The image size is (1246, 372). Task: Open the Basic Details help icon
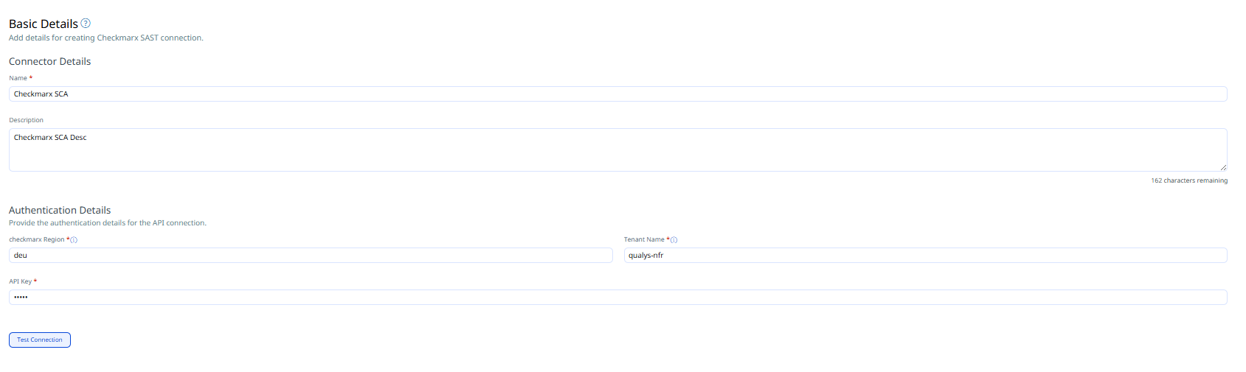tap(86, 24)
